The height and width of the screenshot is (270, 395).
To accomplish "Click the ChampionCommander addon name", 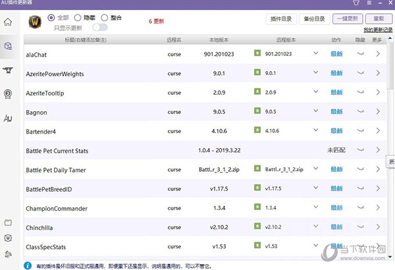I will click(57, 209).
